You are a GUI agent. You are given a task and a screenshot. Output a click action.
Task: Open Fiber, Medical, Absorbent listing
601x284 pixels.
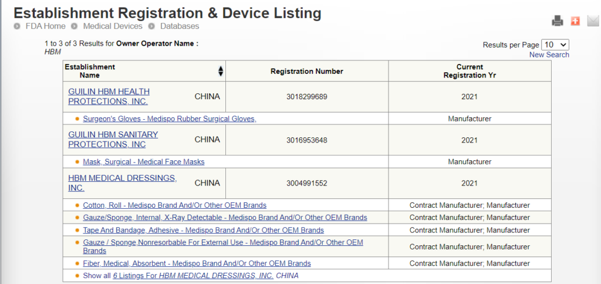[x=197, y=263]
